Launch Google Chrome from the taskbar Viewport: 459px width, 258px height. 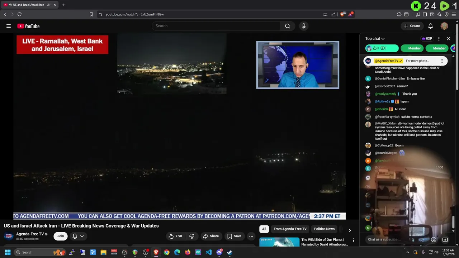(x=166, y=252)
